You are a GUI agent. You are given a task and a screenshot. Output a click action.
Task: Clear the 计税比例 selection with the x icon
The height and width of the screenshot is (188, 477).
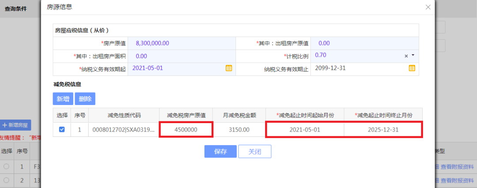click(x=406, y=56)
